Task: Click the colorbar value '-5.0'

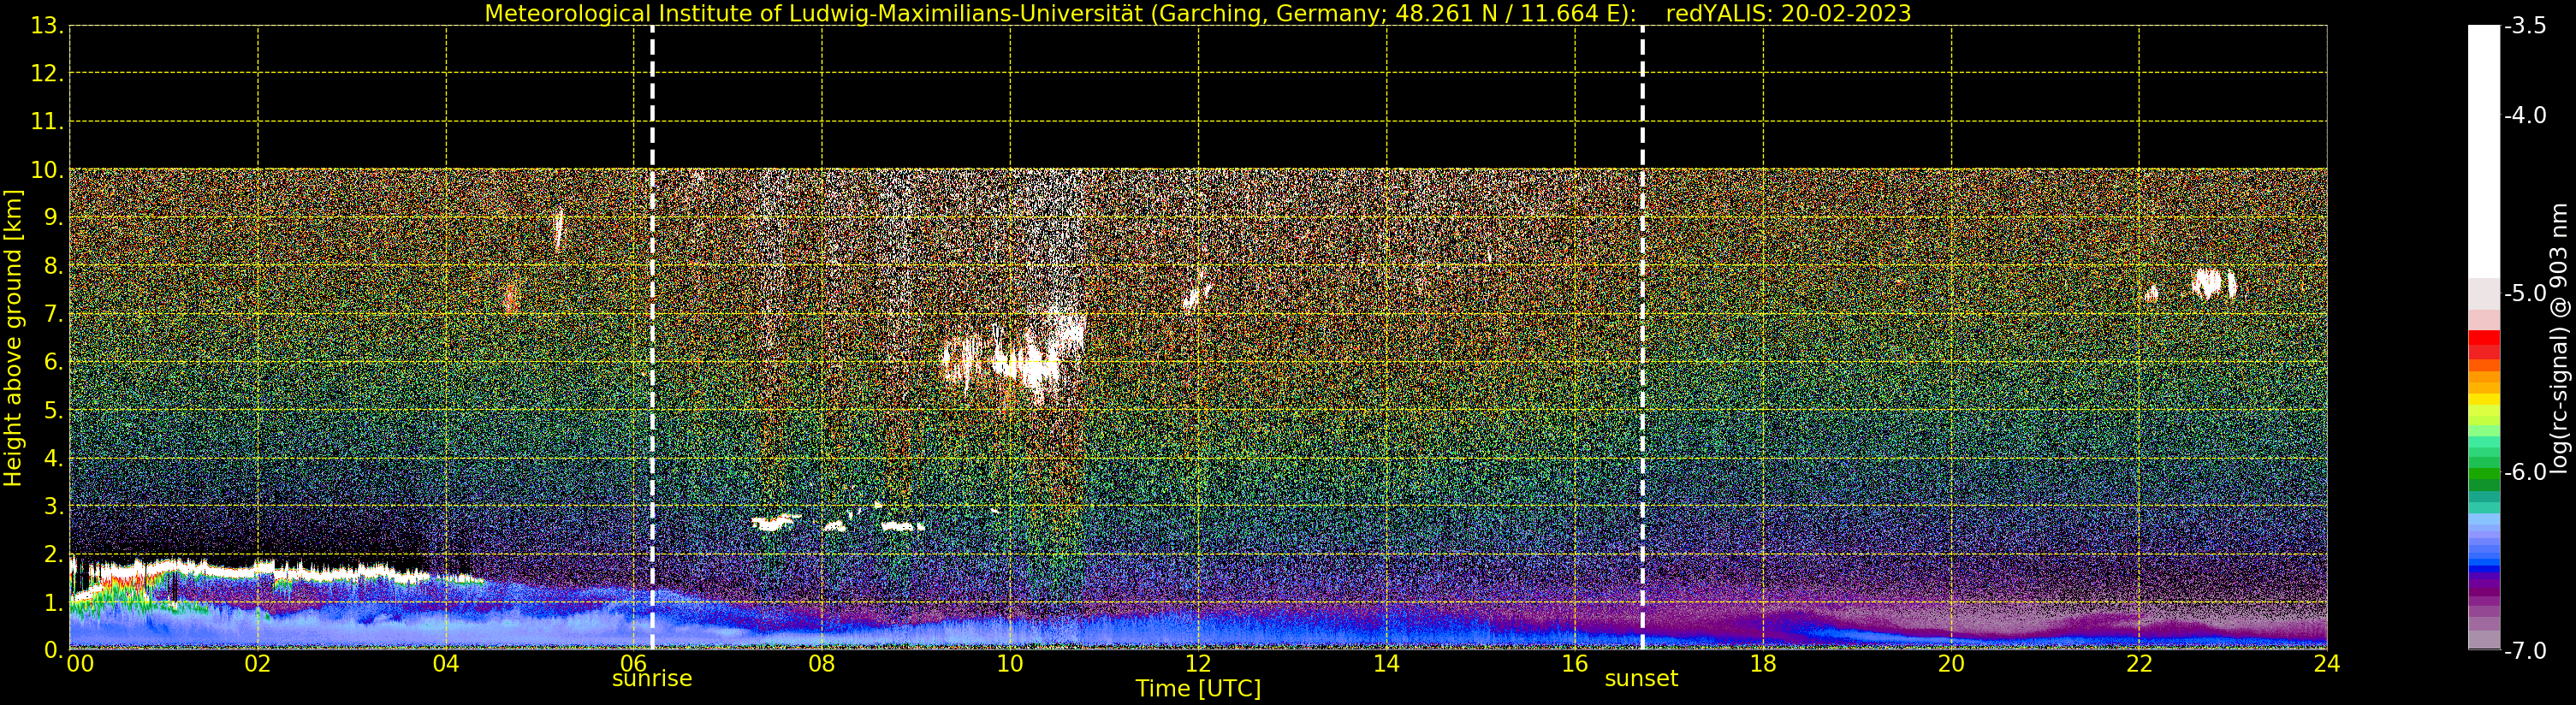Action: [x=2525, y=294]
